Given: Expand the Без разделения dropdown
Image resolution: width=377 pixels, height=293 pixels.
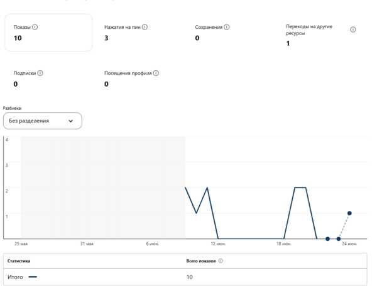Looking at the screenshot, I should [42, 121].
